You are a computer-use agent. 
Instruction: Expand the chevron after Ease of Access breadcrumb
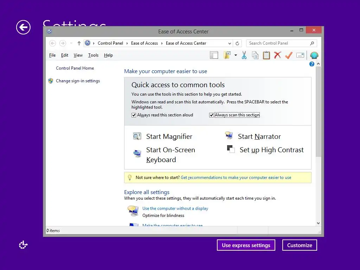(162, 43)
